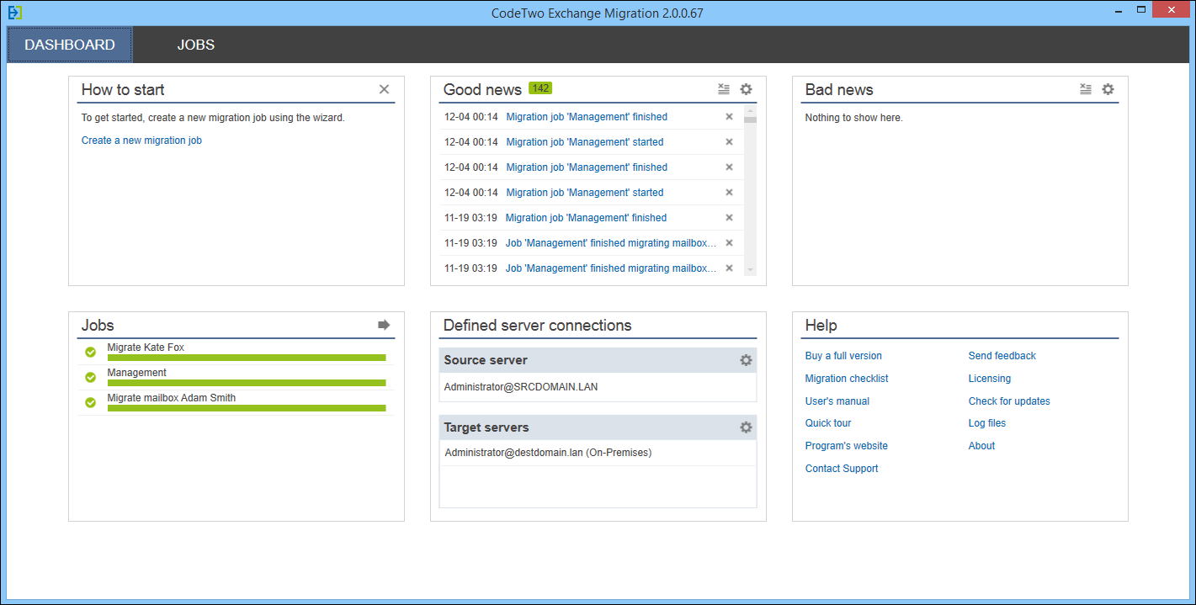The image size is (1196, 605).
Task: Open Good news panel settings gear
Action: (746, 89)
